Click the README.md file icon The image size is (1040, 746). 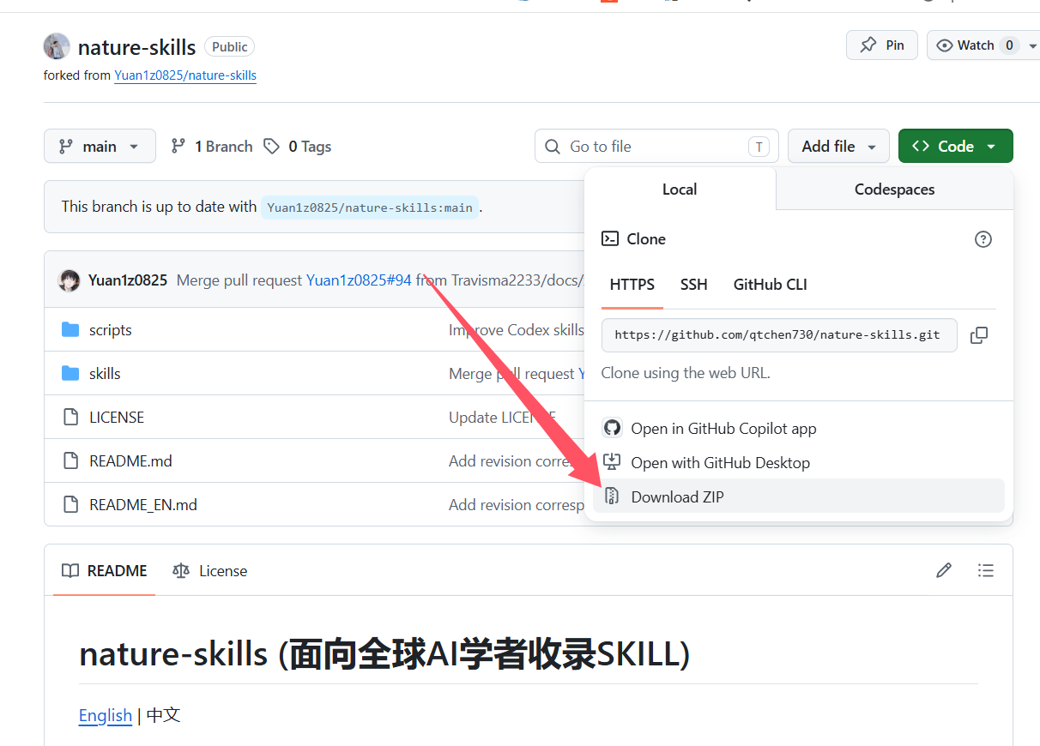click(71, 461)
